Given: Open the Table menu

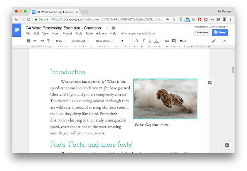Looking at the screenshot, I should pos(89,34).
